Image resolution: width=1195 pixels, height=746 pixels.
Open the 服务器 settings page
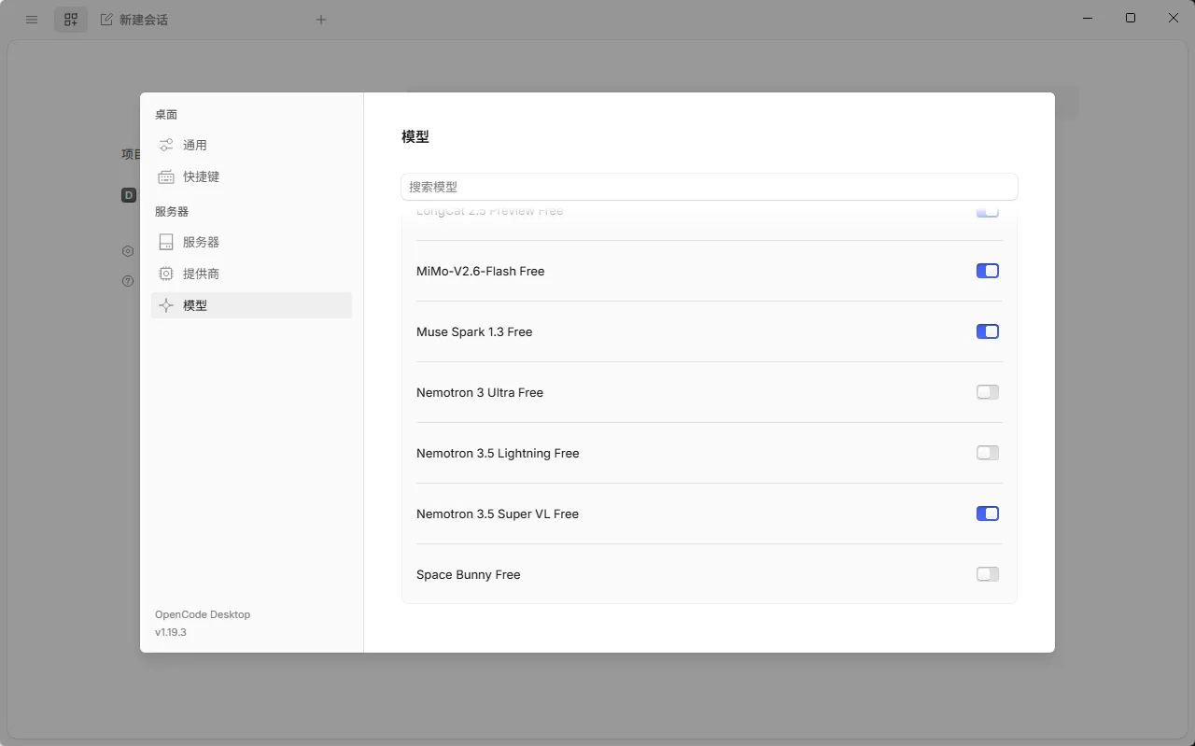tap(251, 242)
